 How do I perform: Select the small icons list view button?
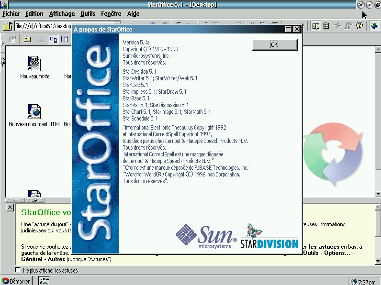click(x=64, y=39)
